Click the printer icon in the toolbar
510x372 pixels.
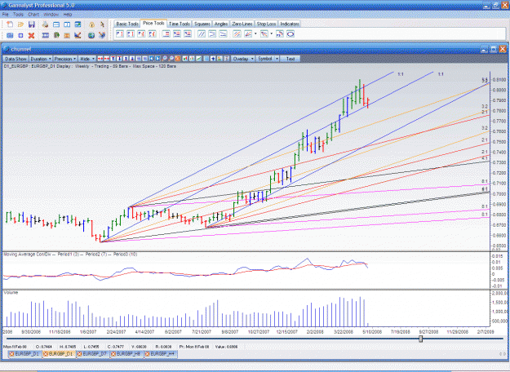[x=45, y=24]
